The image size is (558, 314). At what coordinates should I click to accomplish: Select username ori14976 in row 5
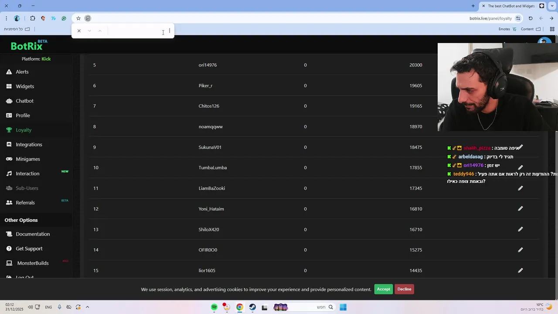click(208, 65)
